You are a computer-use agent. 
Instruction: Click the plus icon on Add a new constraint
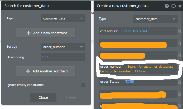pyautogui.click(x=28, y=33)
